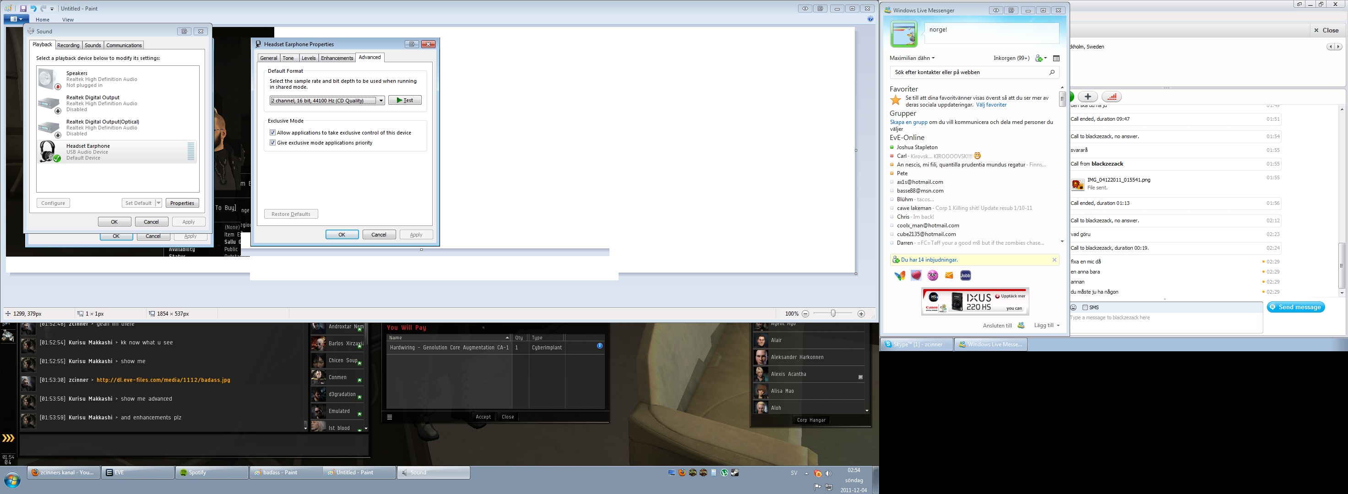Click Paint's zoom in plus button
This screenshot has width=1348, height=494.
(x=861, y=314)
